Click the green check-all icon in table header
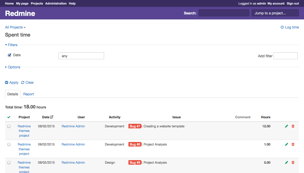 9,117
